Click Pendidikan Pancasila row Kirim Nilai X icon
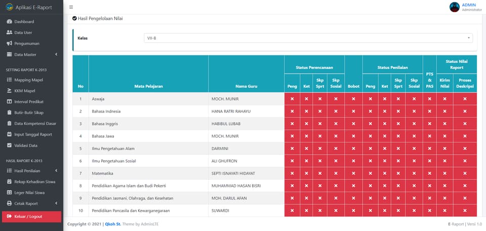486x231 pixels. (445, 211)
